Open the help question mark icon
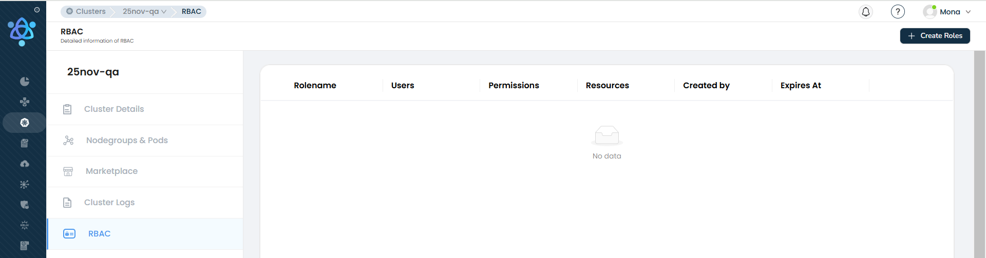Screen dimensions: 986x258 click(898, 12)
